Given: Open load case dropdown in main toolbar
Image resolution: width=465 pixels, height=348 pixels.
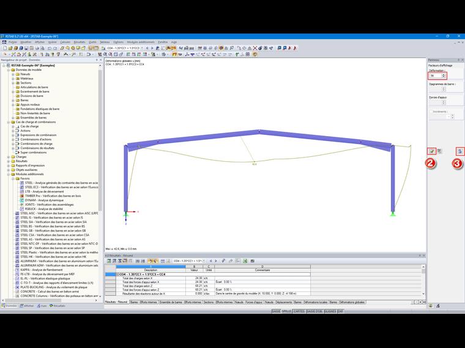Looking at the screenshot, I should 142,48.
